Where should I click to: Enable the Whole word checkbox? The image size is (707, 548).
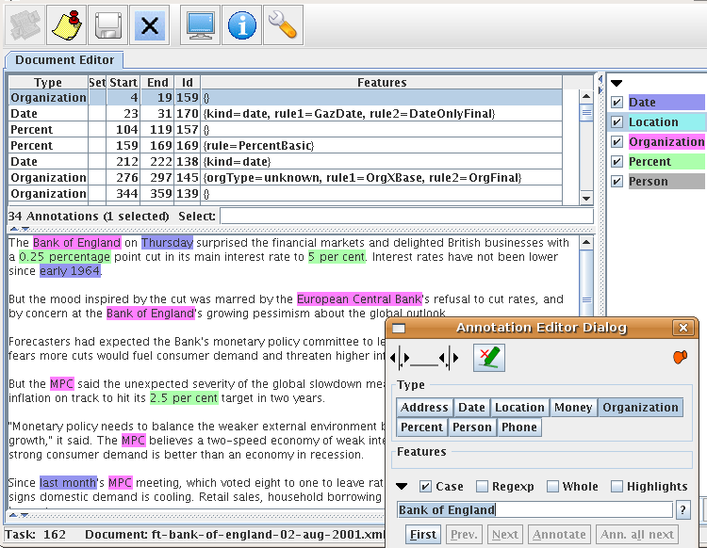click(552, 486)
